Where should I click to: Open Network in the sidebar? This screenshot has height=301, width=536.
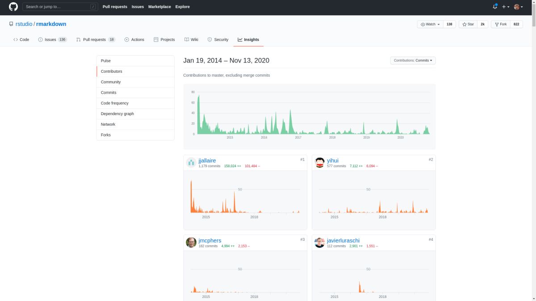click(135, 124)
